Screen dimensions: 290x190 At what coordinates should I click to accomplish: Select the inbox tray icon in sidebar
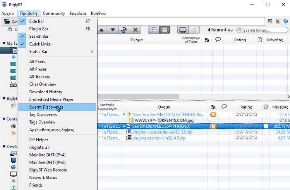[13, 85]
